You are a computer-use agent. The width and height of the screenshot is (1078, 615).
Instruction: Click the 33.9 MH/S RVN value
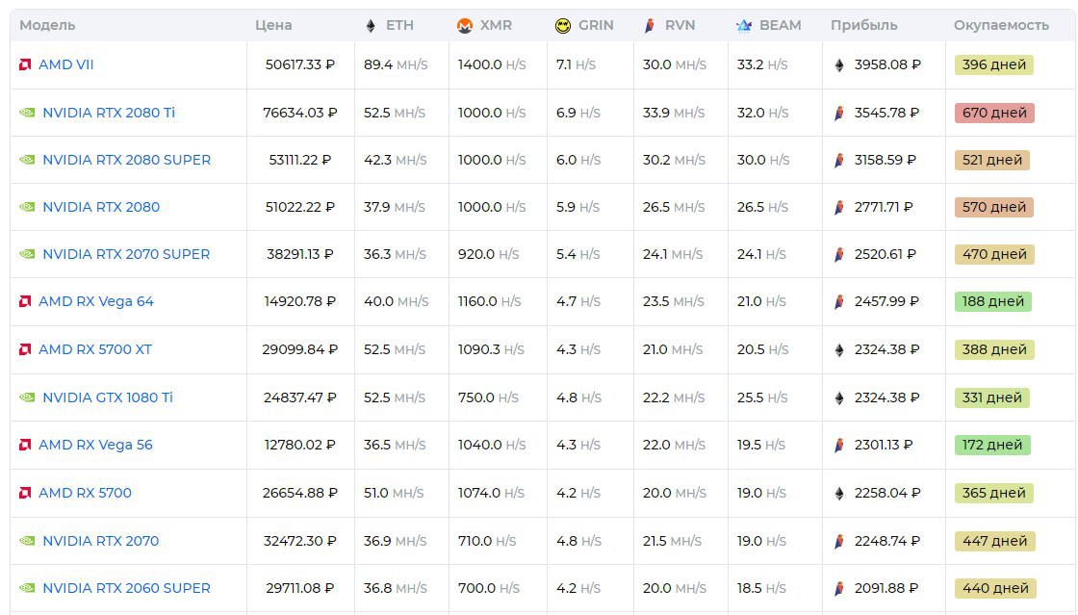(x=674, y=112)
